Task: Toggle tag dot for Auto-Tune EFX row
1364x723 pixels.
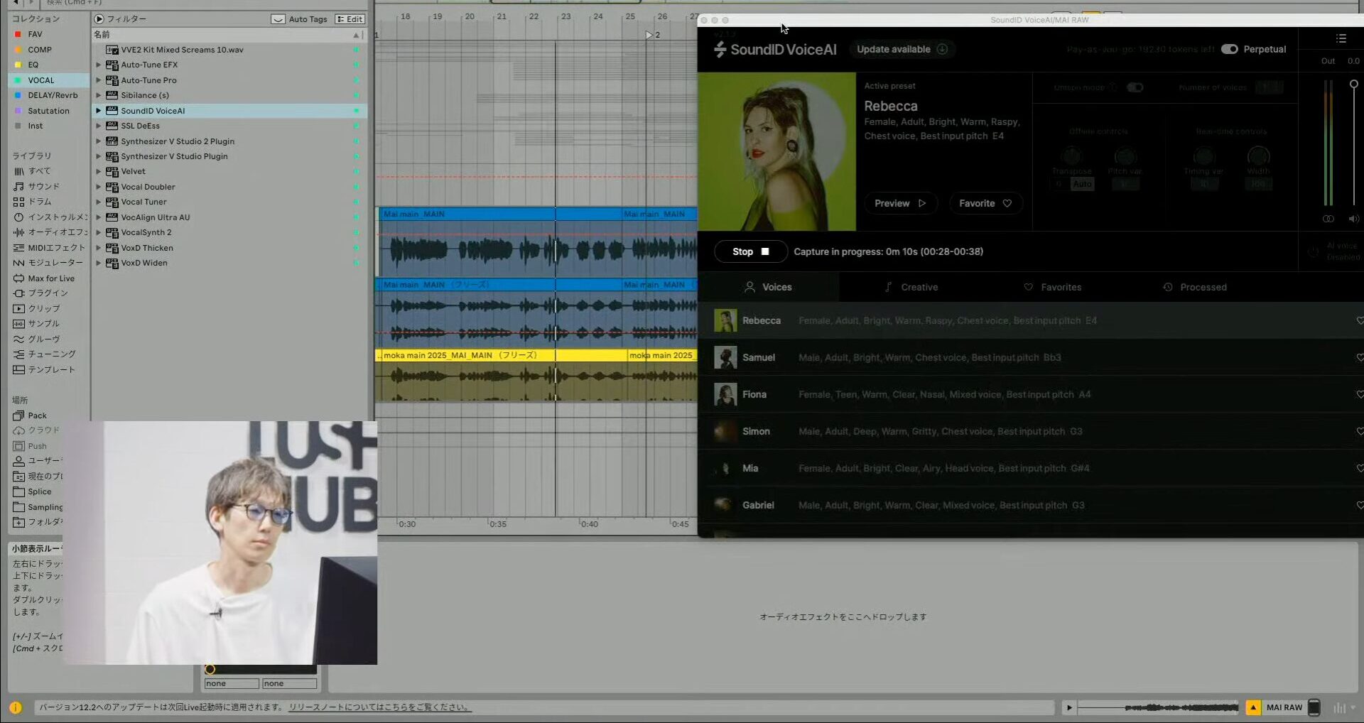Action: click(356, 65)
